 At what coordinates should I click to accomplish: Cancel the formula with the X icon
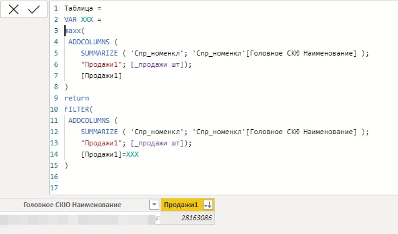click(x=14, y=9)
